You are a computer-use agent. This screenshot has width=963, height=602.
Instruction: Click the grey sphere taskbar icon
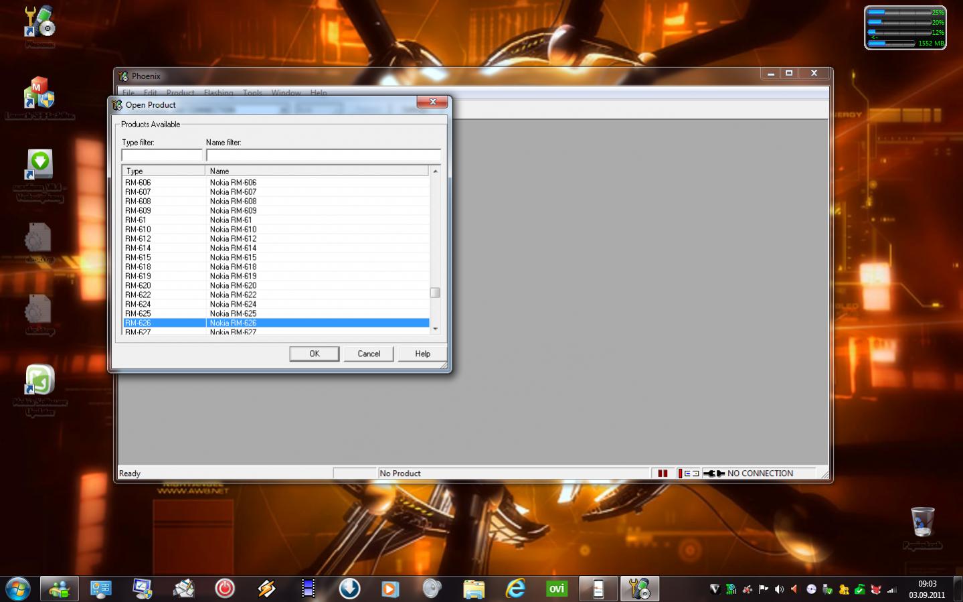[432, 589]
